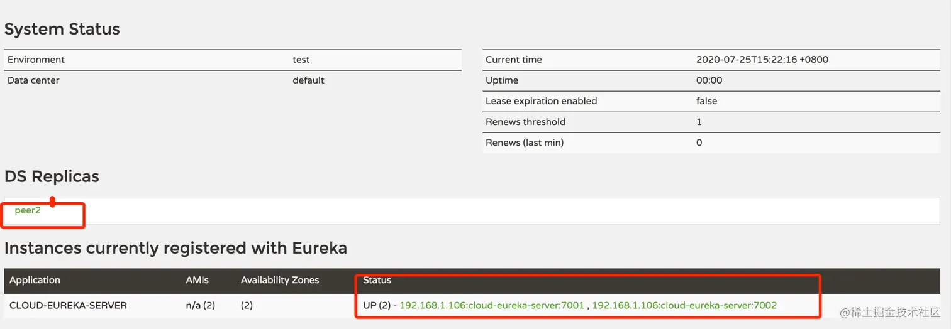Open the cloud-eureka-server:7002 instance link

[684, 305]
